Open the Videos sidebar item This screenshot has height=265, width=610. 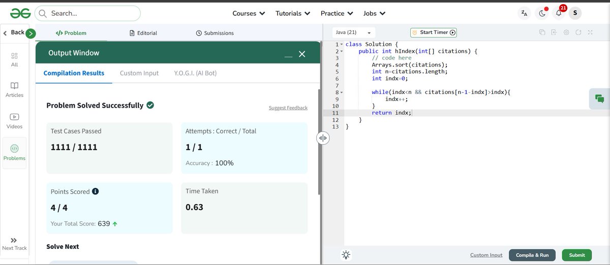(x=14, y=121)
